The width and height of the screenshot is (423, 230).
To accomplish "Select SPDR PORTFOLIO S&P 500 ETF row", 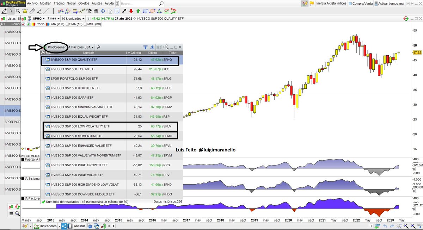I will pos(112,78).
